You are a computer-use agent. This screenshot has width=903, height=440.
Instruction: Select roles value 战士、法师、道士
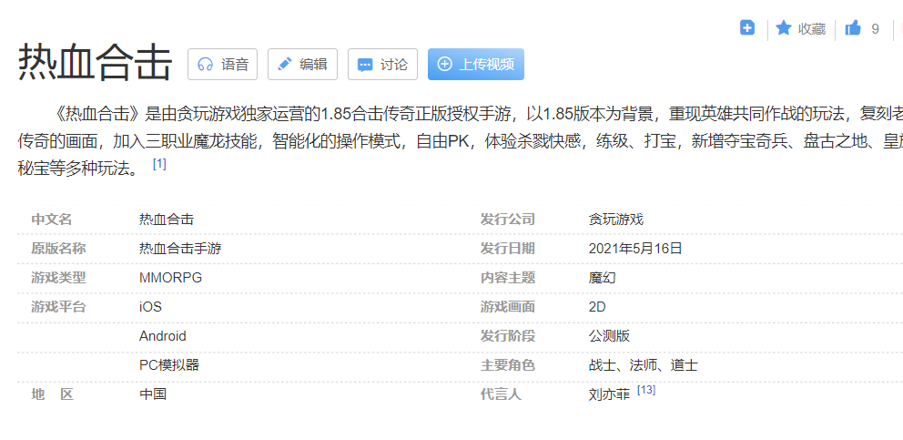click(x=643, y=365)
